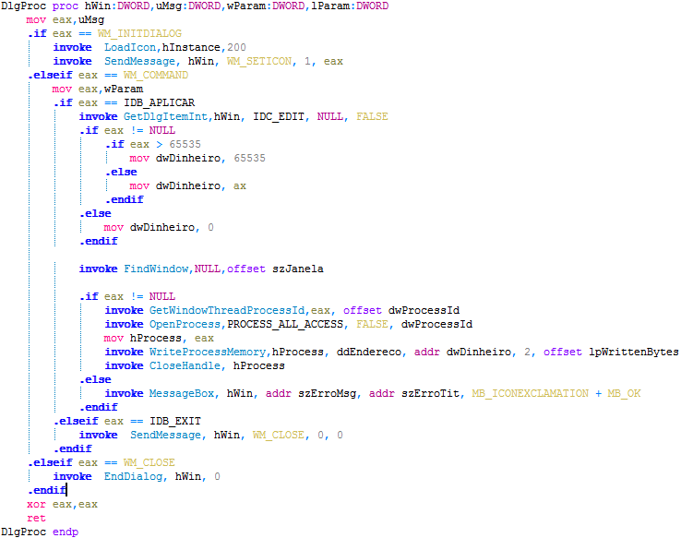
Task: Select the EndDialog function name
Action: tap(133, 476)
